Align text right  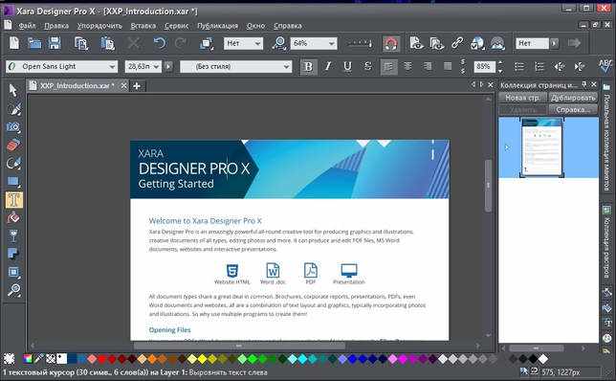coord(428,66)
